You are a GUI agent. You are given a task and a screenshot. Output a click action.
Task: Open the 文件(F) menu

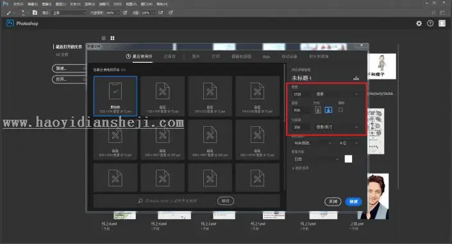pos(18,4)
